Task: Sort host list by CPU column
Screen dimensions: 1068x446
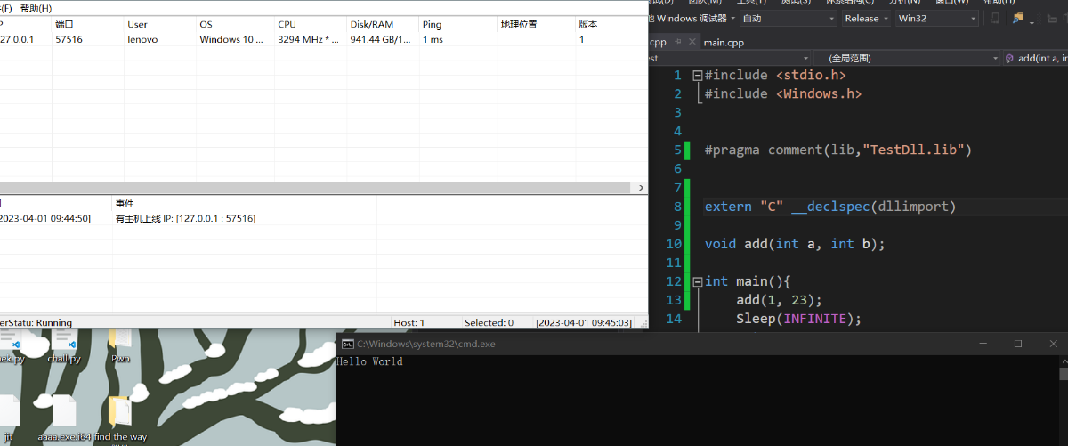Action: coord(310,25)
